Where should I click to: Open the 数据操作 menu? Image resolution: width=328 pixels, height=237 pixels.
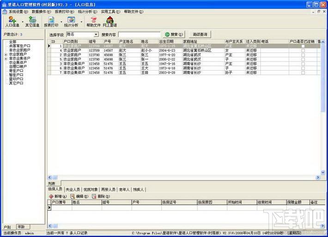(x=42, y=12)
